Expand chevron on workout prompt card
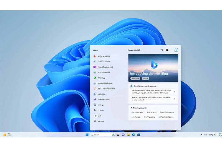Viewport: 222px width, 153px height. pyautogui.click(x=174, y=92)
